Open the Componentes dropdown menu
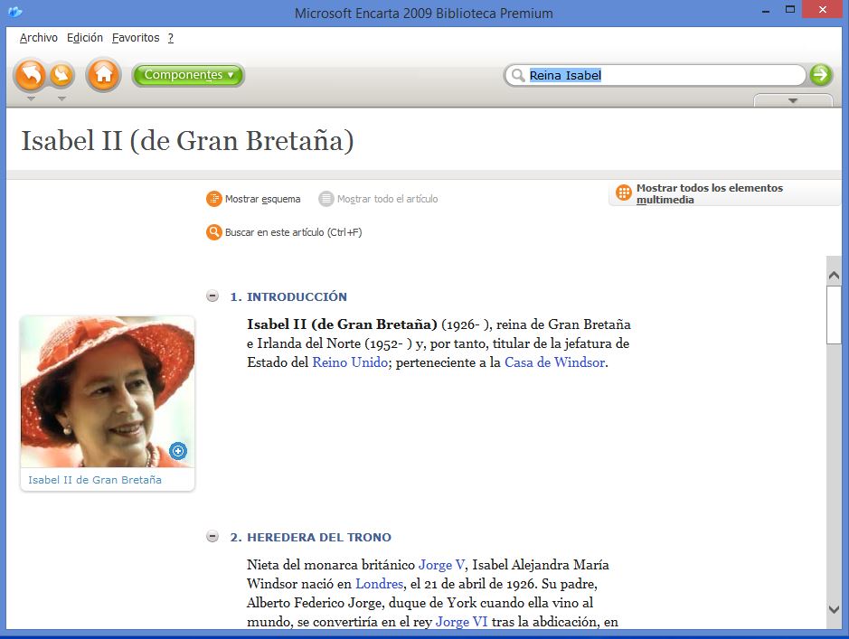 (188, 75)
